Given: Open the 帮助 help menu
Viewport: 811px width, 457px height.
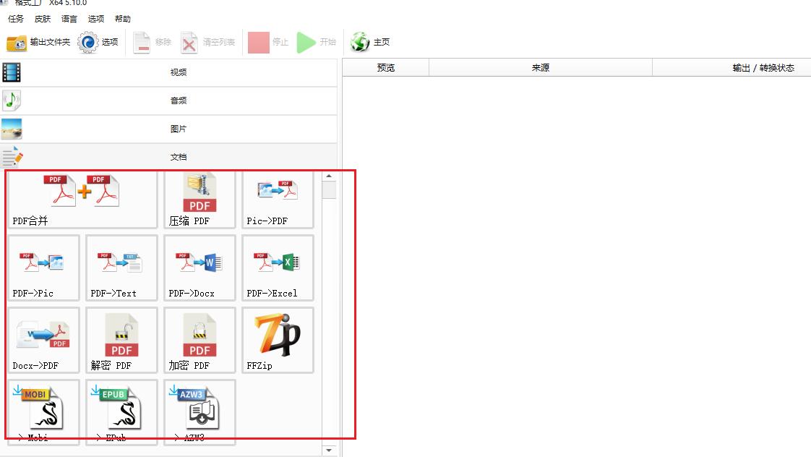Looking at the screenshot, I should coord(123,19).
